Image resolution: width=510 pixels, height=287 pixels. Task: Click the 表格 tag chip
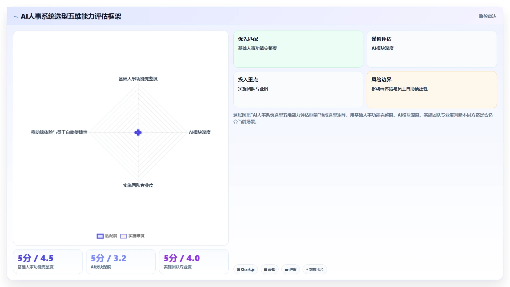click(x=270, y=269)
